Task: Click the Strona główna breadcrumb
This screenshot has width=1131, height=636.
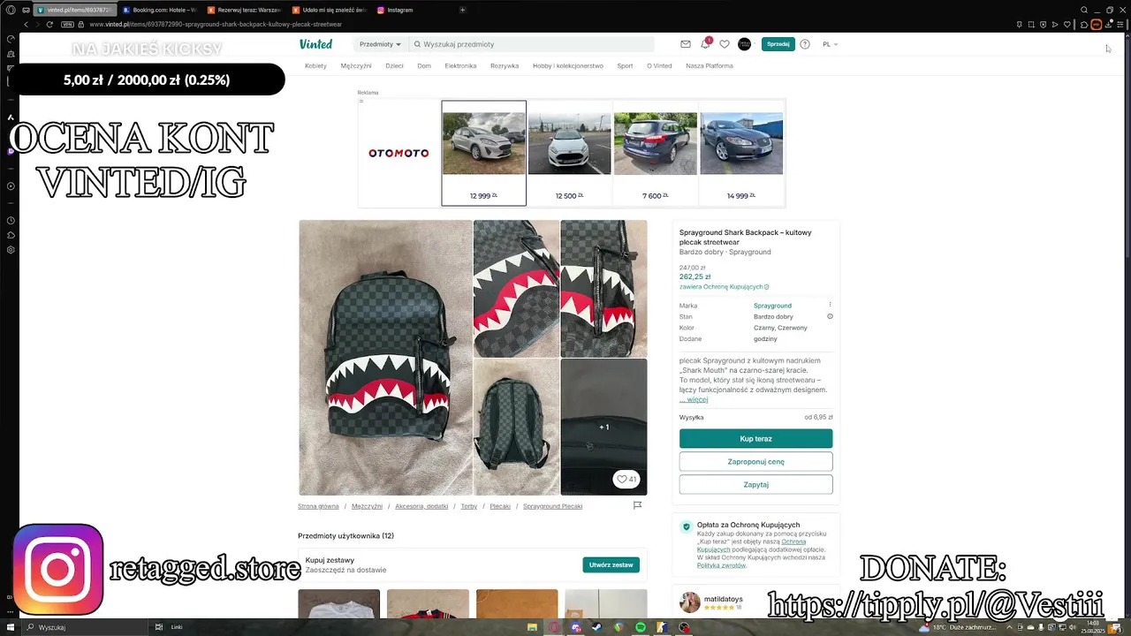Action: point(318,506)
